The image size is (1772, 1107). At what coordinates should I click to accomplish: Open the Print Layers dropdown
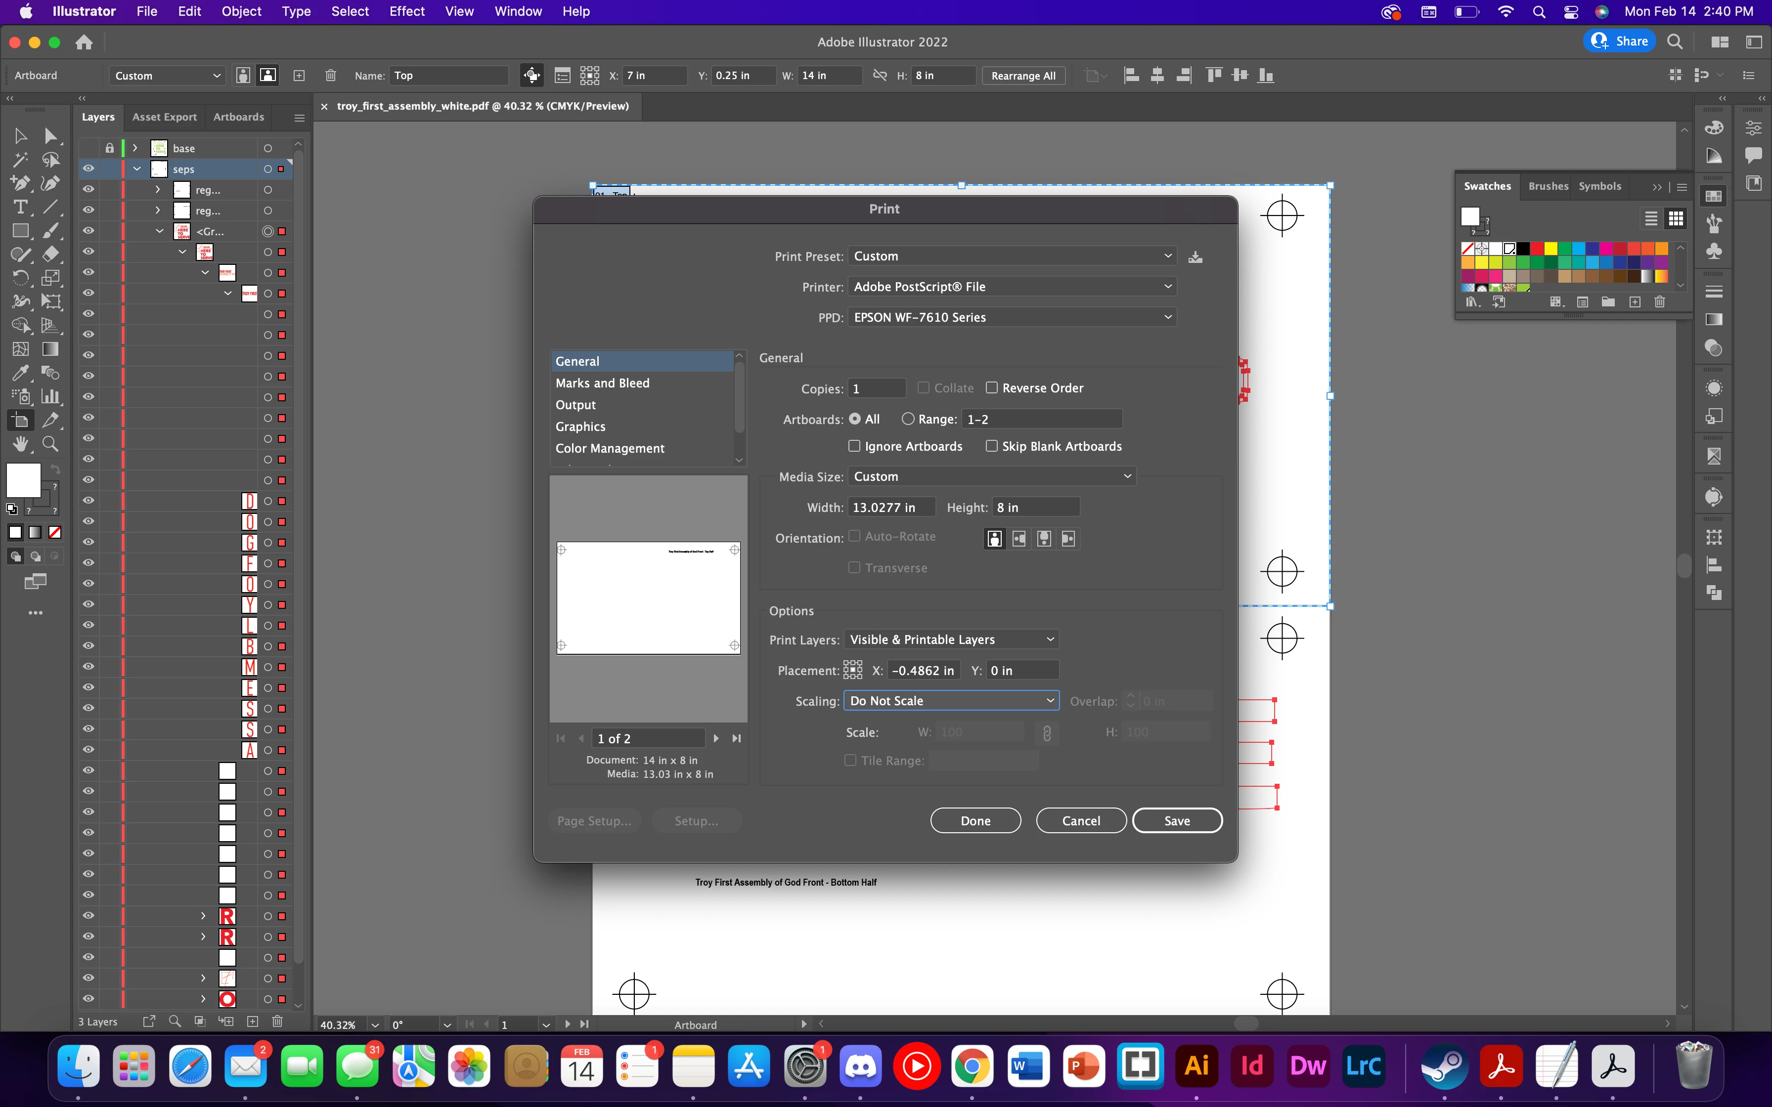[951, 639]
